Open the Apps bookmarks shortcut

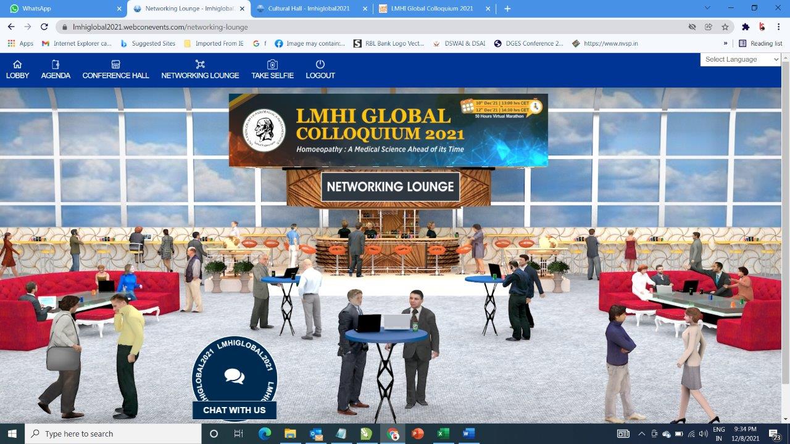[x=20, y=43]
